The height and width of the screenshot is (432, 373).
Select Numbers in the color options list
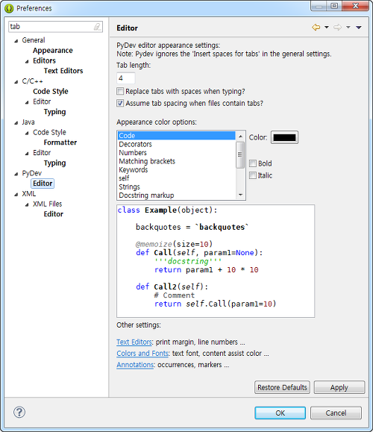(x=177, y=153)
